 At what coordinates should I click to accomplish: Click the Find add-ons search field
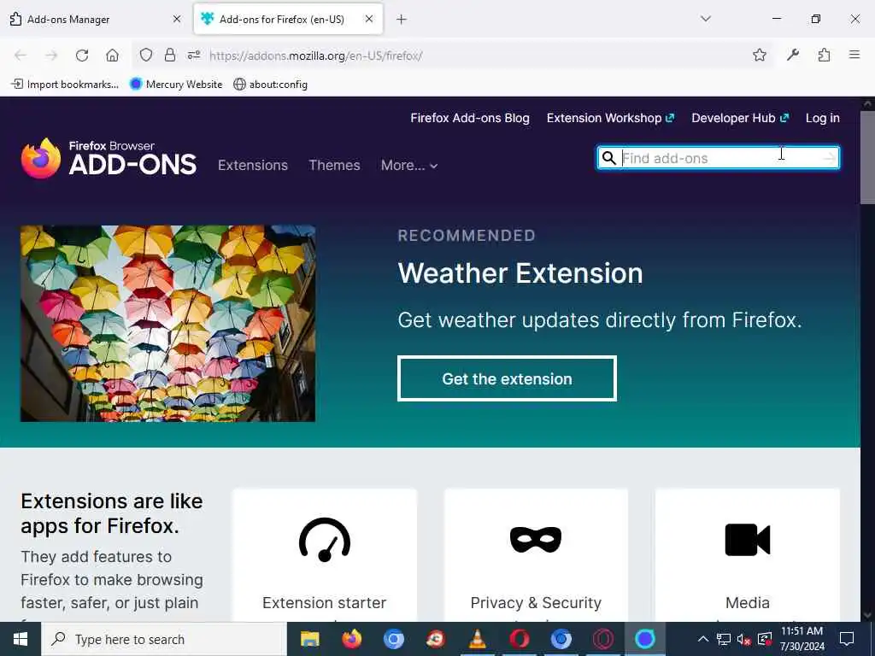coord(719,158)
